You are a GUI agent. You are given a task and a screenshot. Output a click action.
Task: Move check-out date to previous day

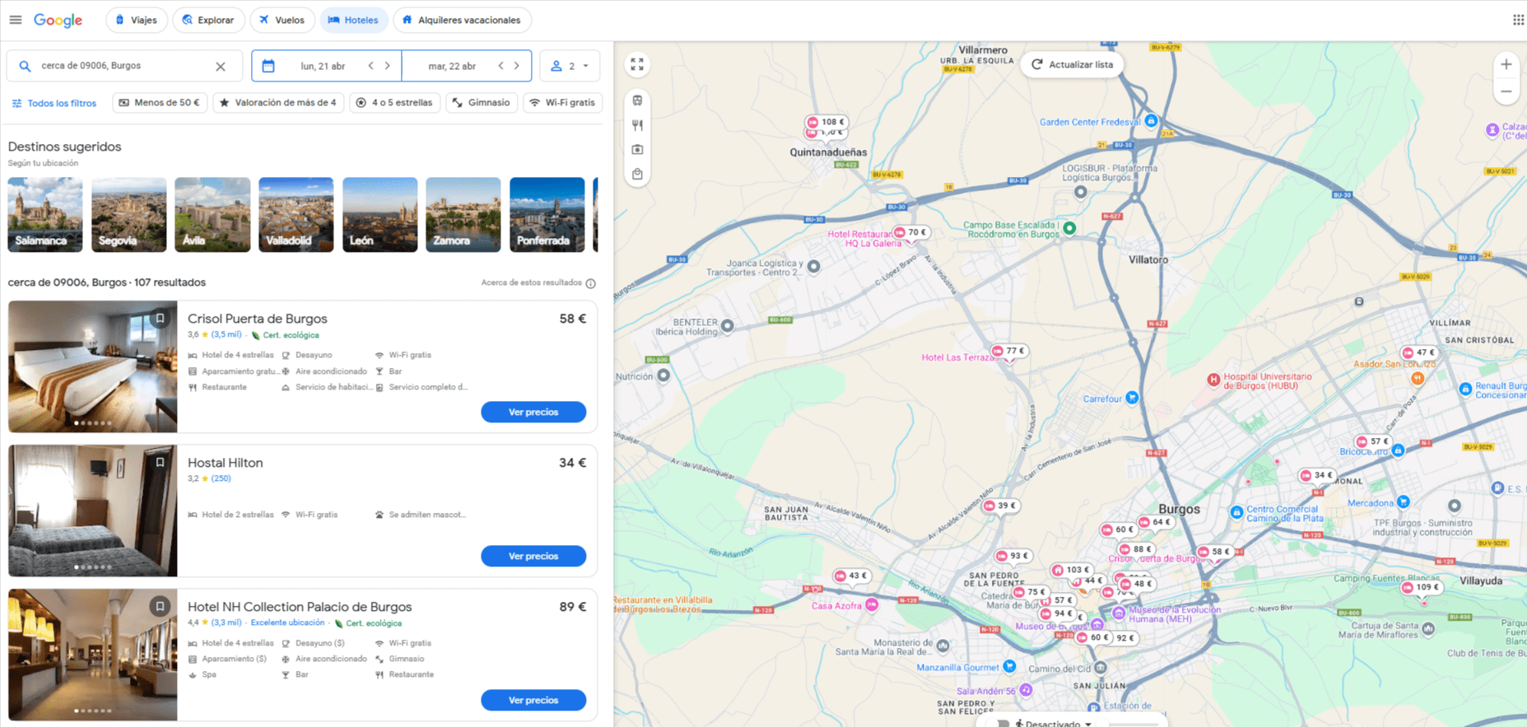pyautogui.click(x=500, y=66)
